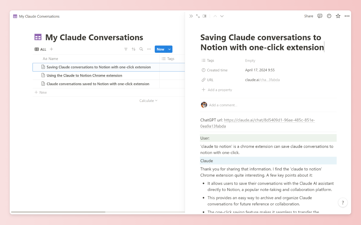The image size is (361, 225).
Task: Open database view options ellipsis
Action: click(x=149, y=49)
